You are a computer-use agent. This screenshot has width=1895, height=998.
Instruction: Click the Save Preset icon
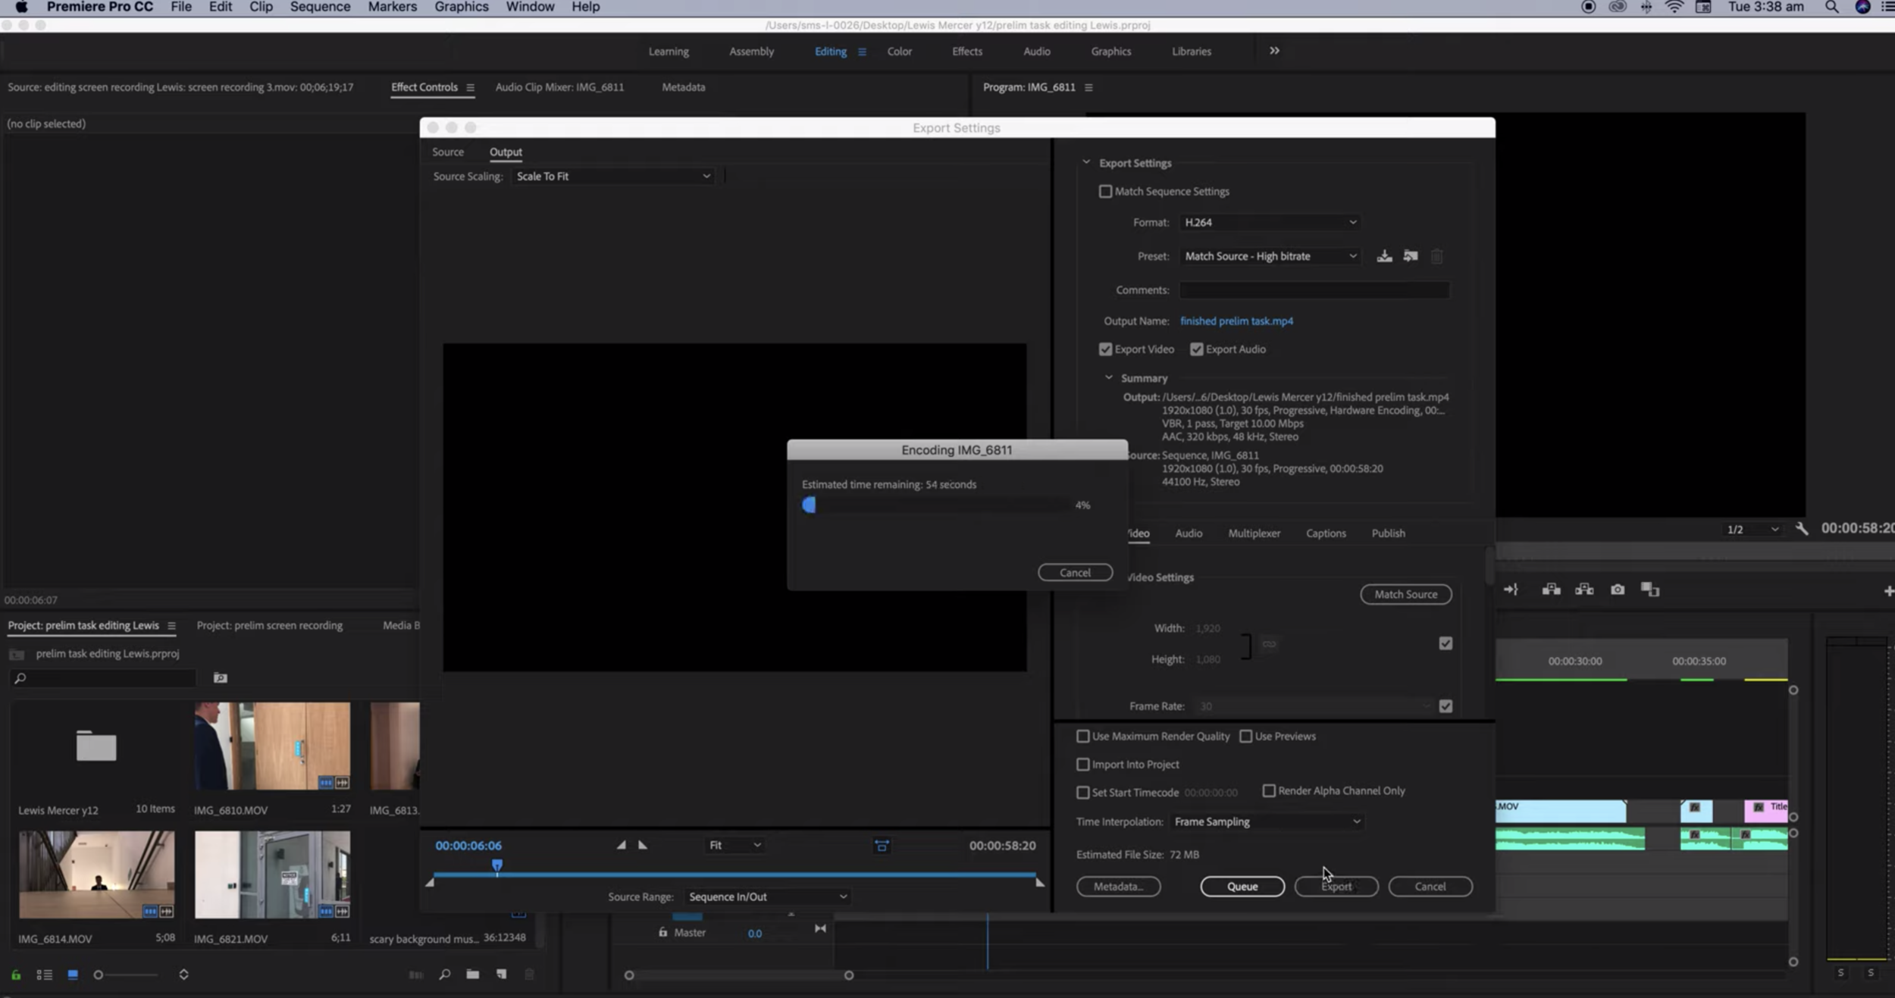tap(1384, 256)
